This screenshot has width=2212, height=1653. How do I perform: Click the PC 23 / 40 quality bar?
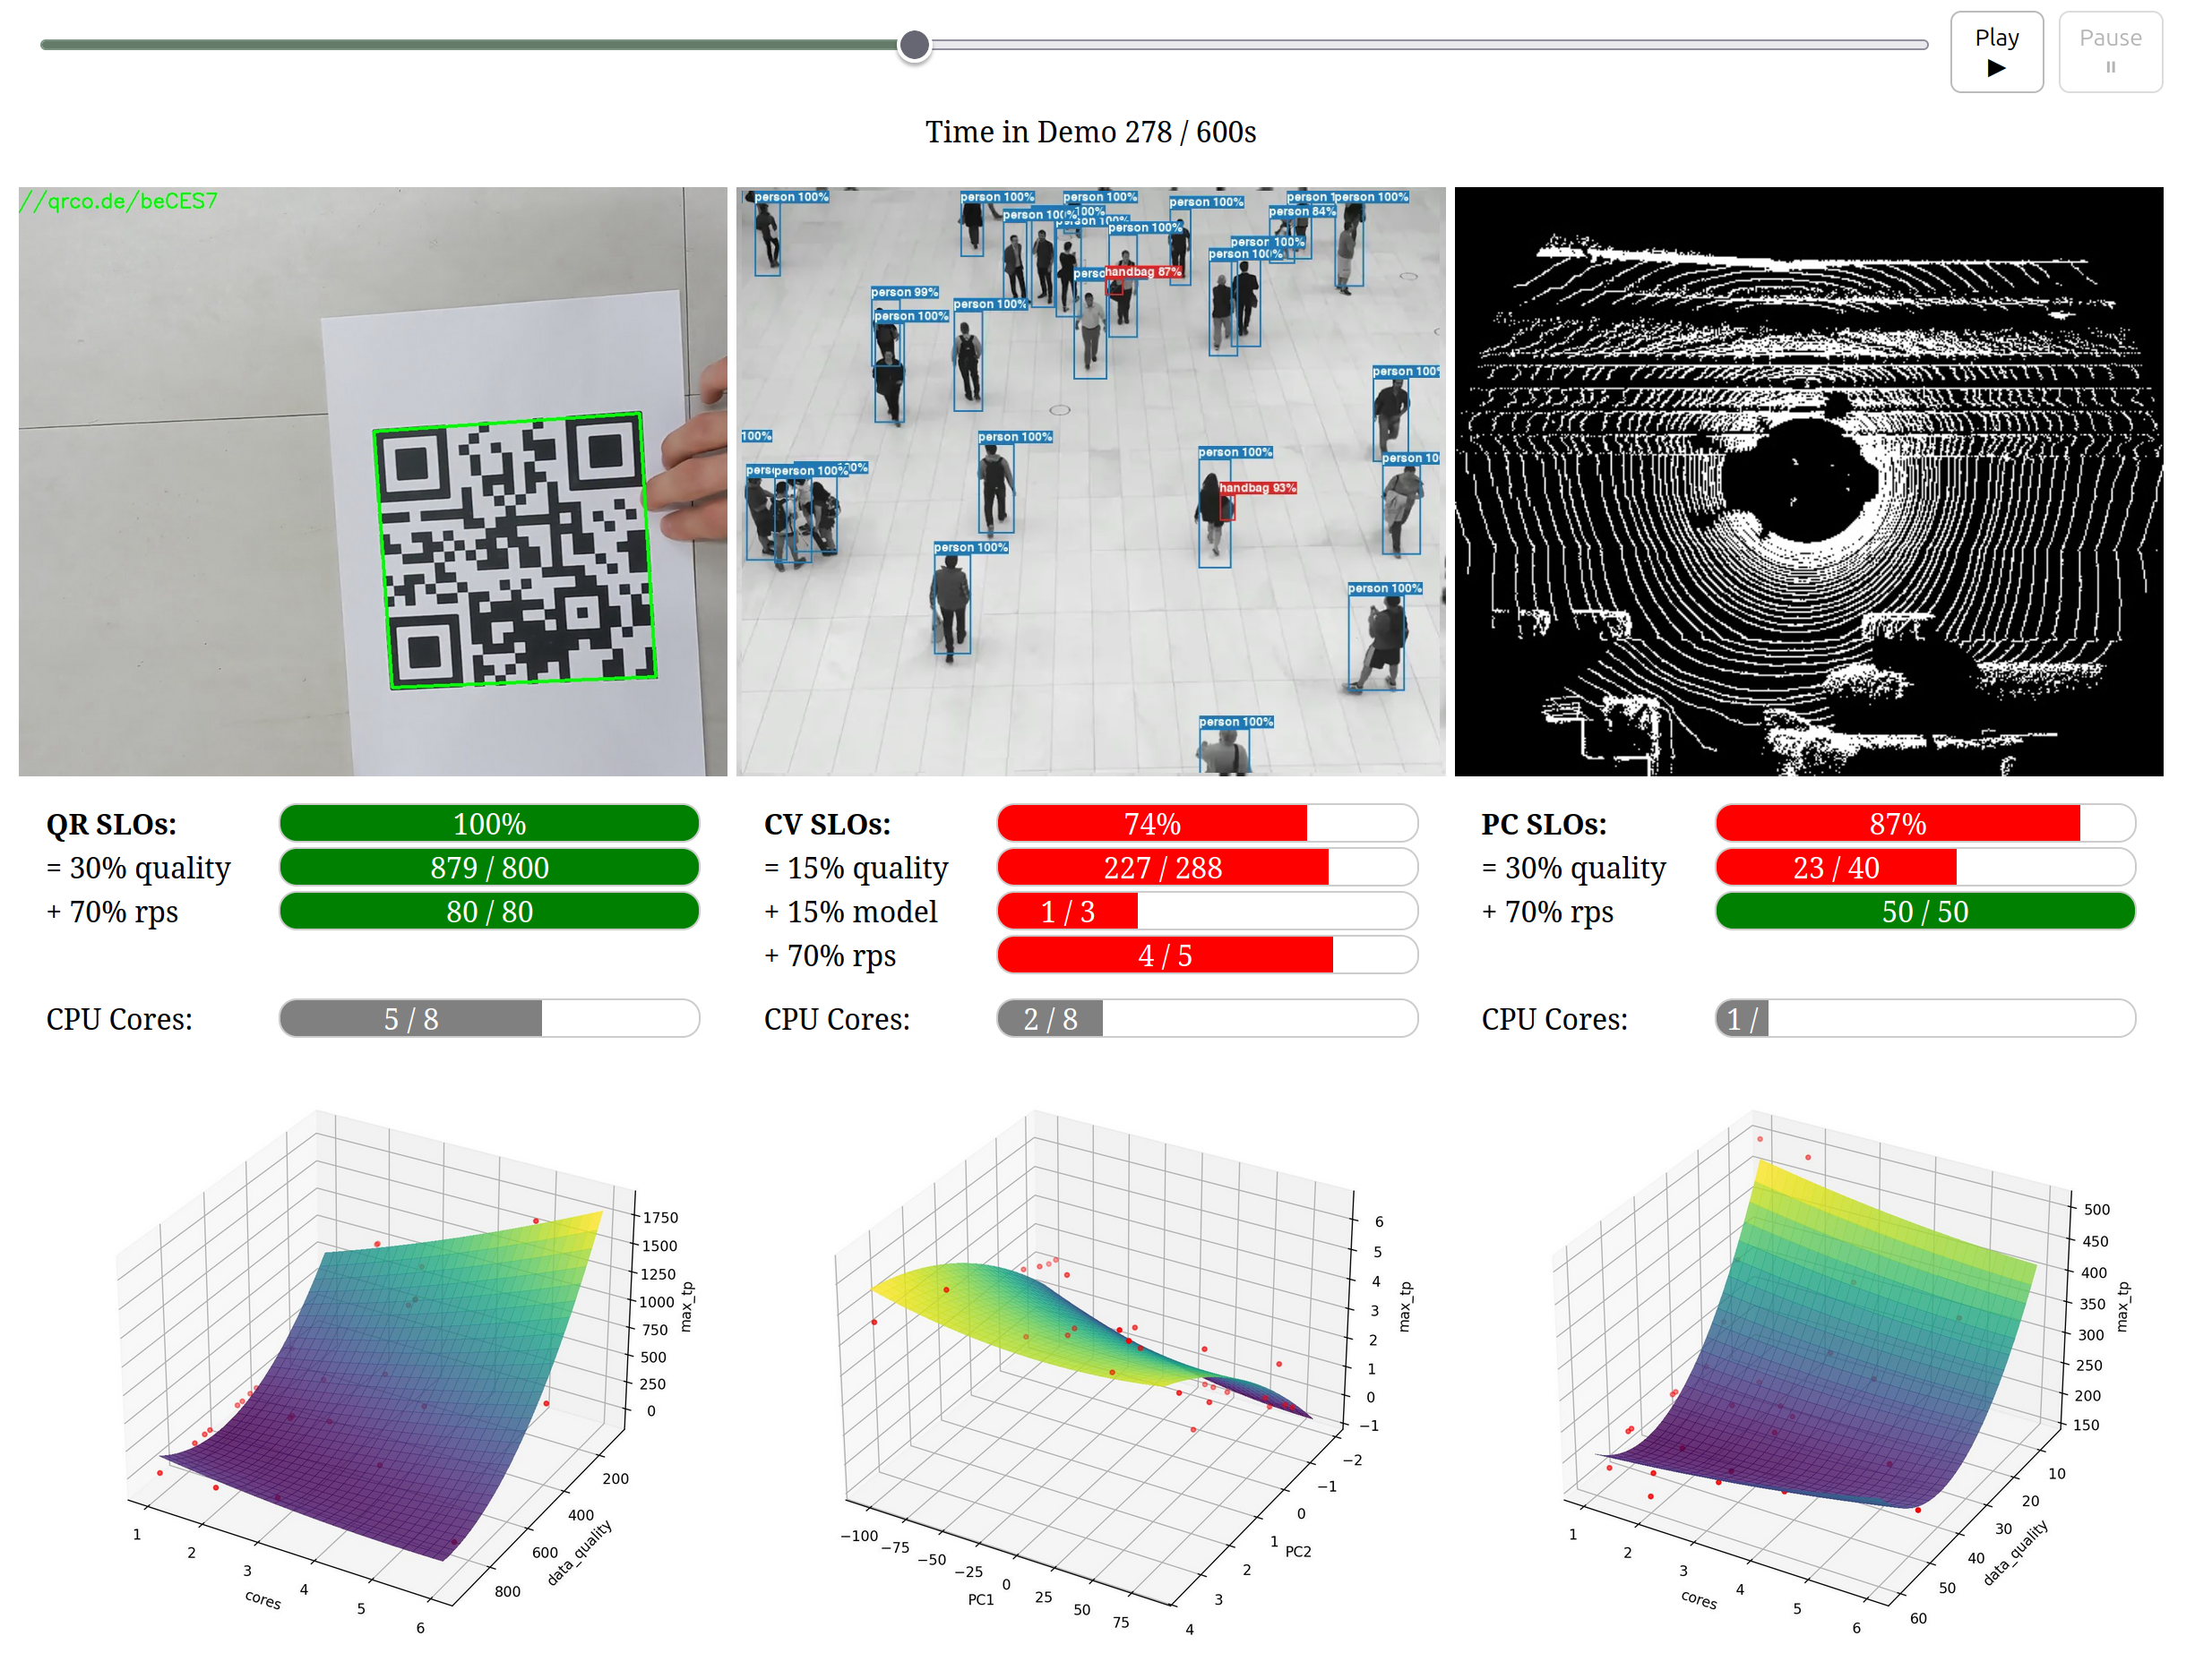tap(1924, 868)
